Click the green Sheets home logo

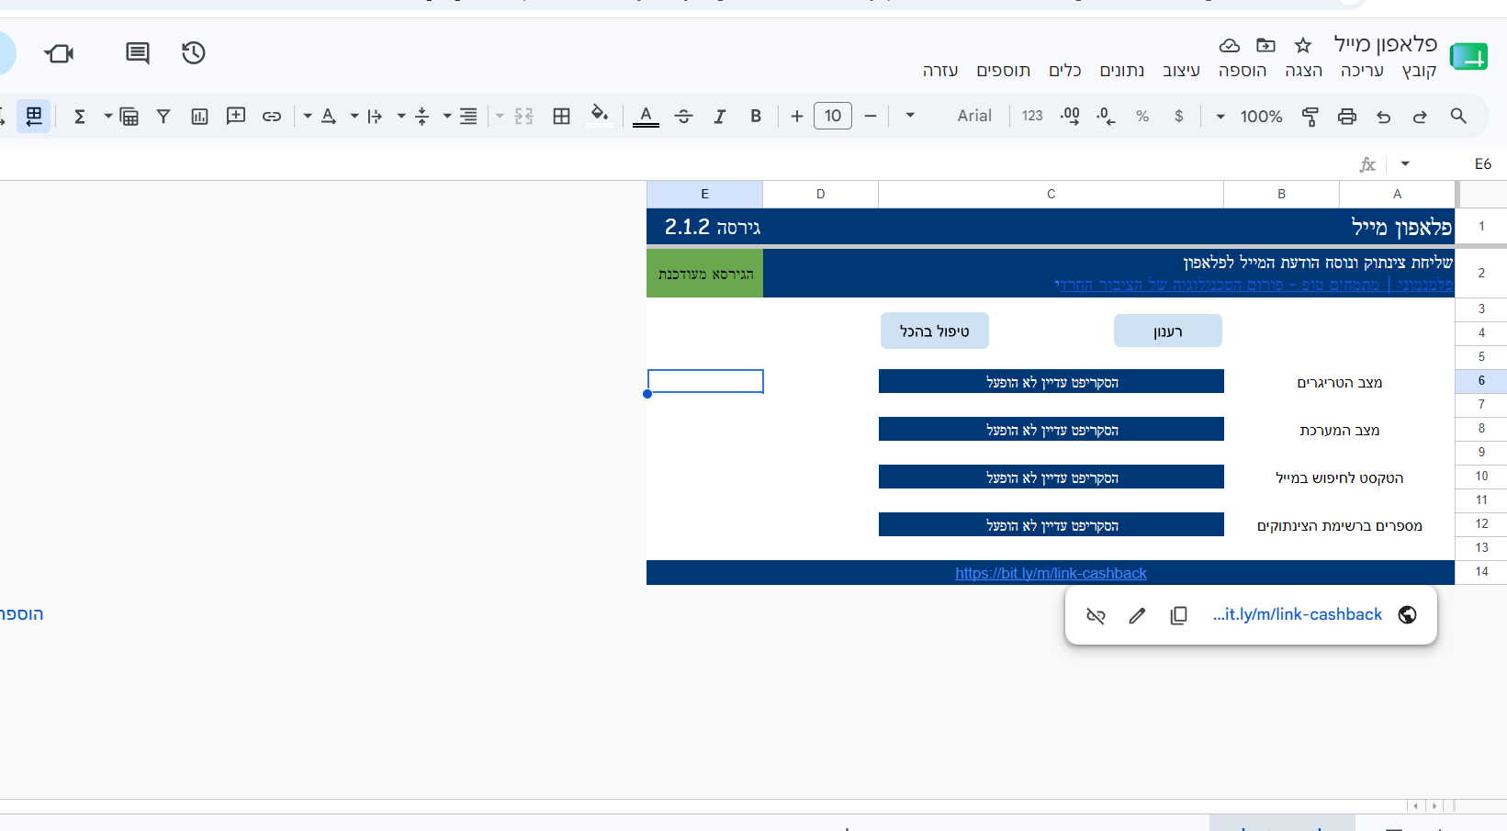click(1468, 57)
